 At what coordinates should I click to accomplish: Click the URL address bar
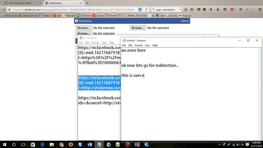pos(74,9)
